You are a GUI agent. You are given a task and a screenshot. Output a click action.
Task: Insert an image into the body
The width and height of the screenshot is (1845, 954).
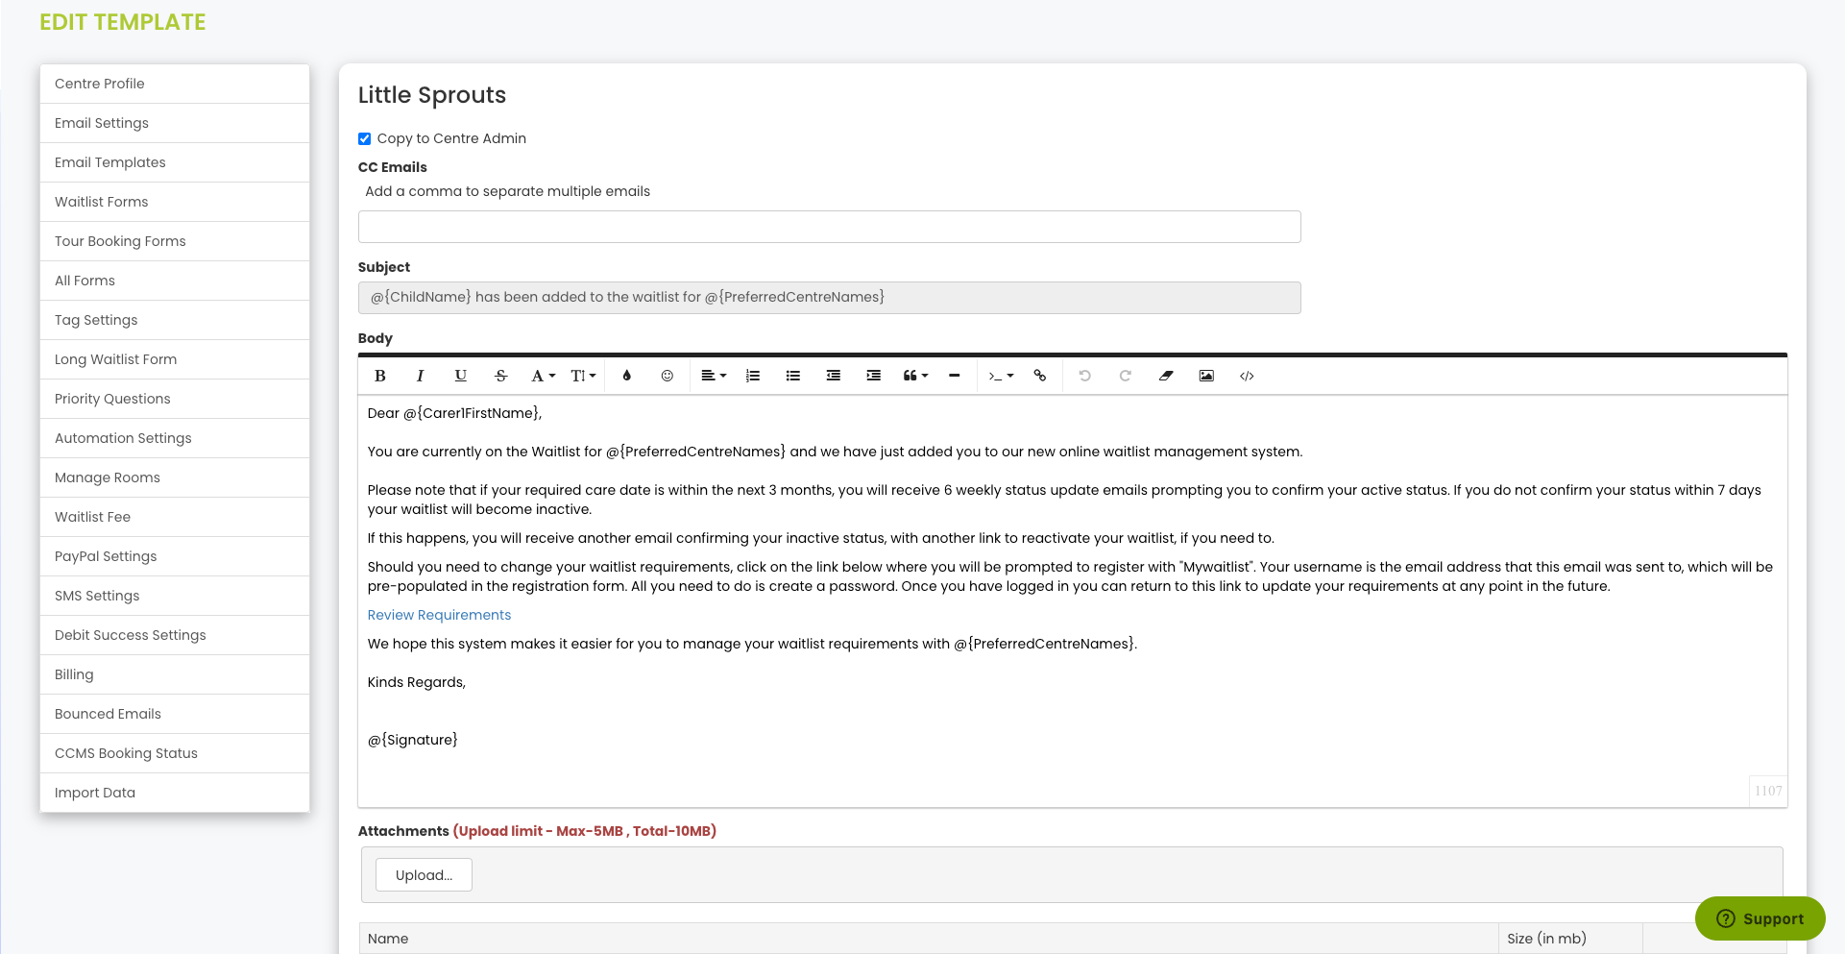(1206, 376)
